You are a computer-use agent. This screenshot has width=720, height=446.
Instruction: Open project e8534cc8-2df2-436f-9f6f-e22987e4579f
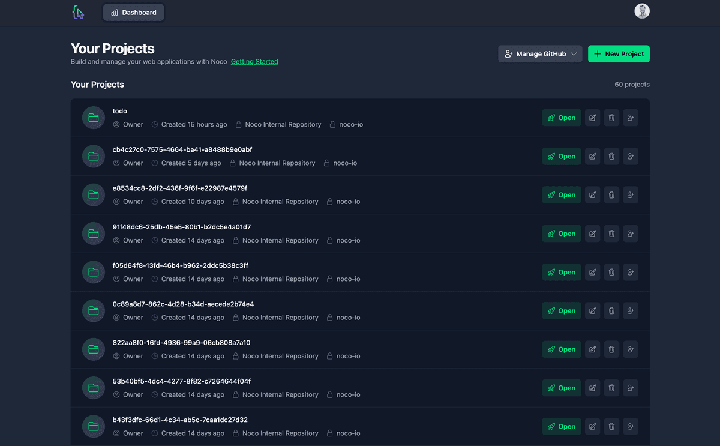pos(562,195)
